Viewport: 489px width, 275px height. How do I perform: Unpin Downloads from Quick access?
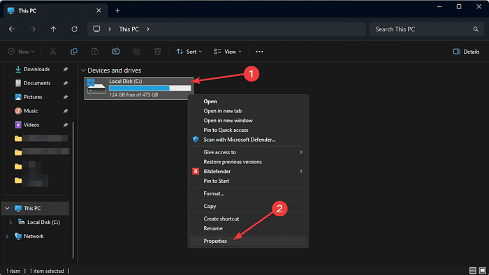click(x=66, y=69)
